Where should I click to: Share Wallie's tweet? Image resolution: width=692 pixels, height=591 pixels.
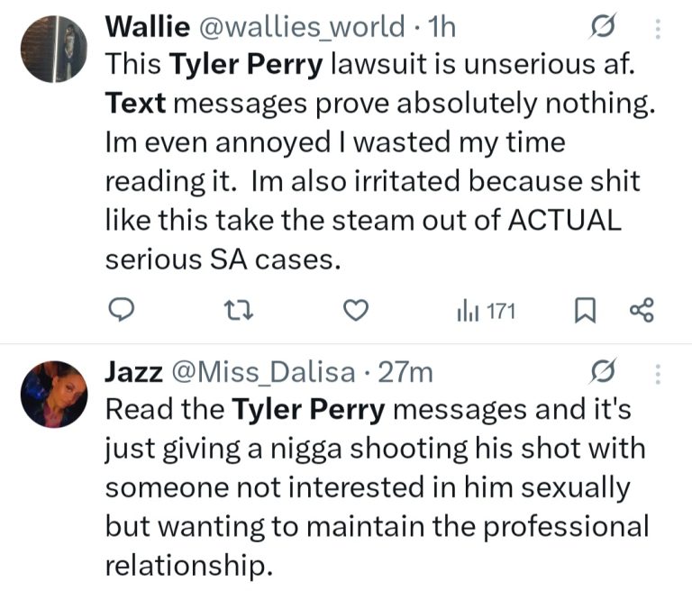pyautogui.click(x=640, y=311)
